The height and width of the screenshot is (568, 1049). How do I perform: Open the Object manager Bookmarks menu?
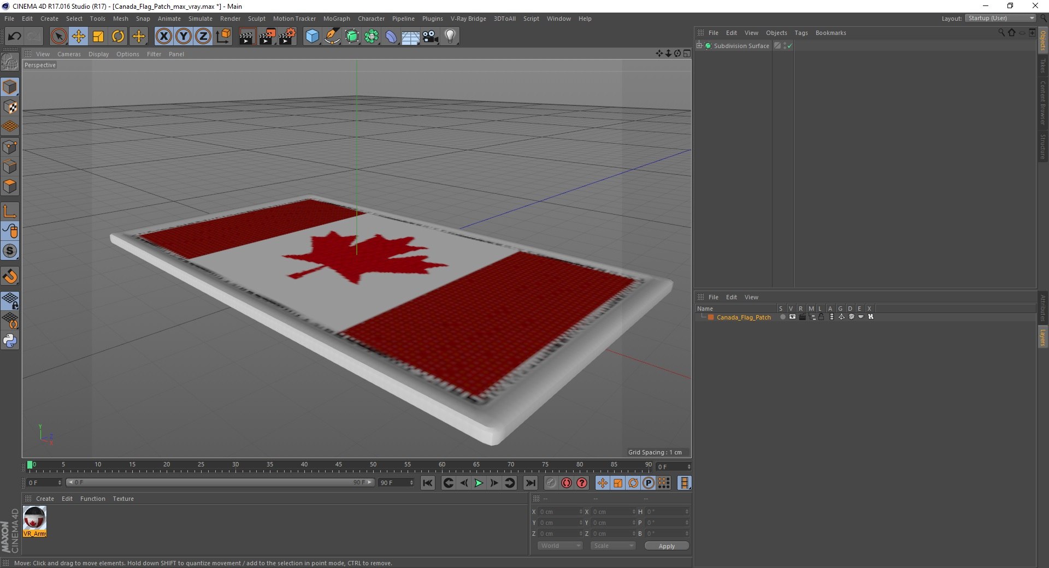(x=830, y=33)
